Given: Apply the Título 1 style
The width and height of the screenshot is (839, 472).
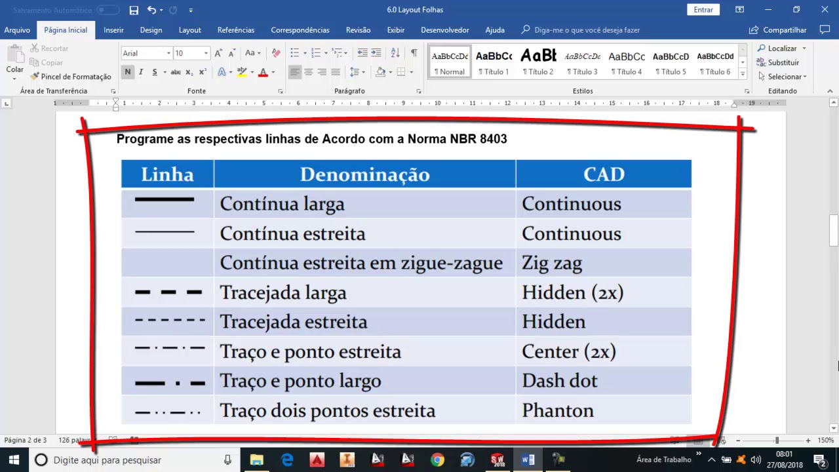Looking at the screenshot, I should pos(494,62).
